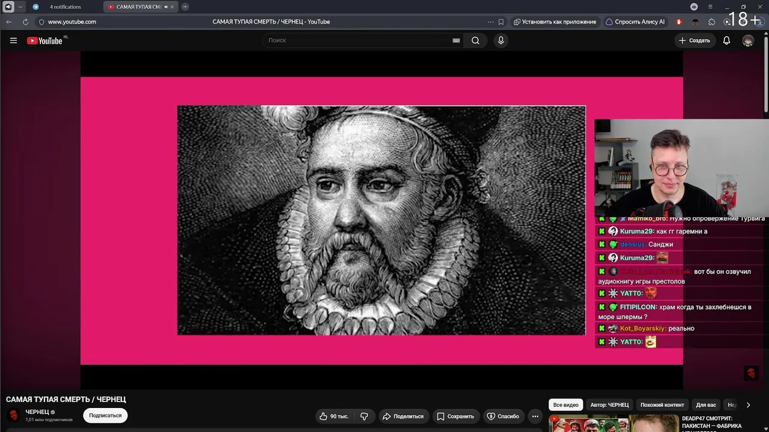Open the account avatar menu

748,40
